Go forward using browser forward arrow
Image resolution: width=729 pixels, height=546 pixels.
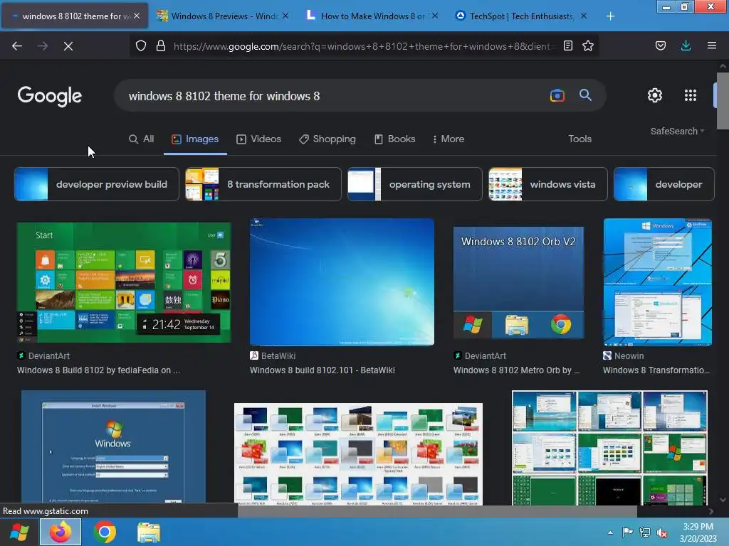[x=43, y=46]
